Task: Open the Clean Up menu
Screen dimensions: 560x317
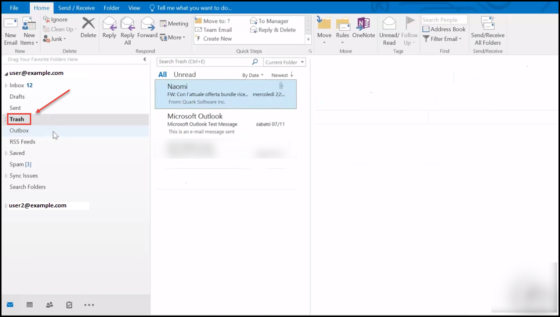Action: click(60, 29)
